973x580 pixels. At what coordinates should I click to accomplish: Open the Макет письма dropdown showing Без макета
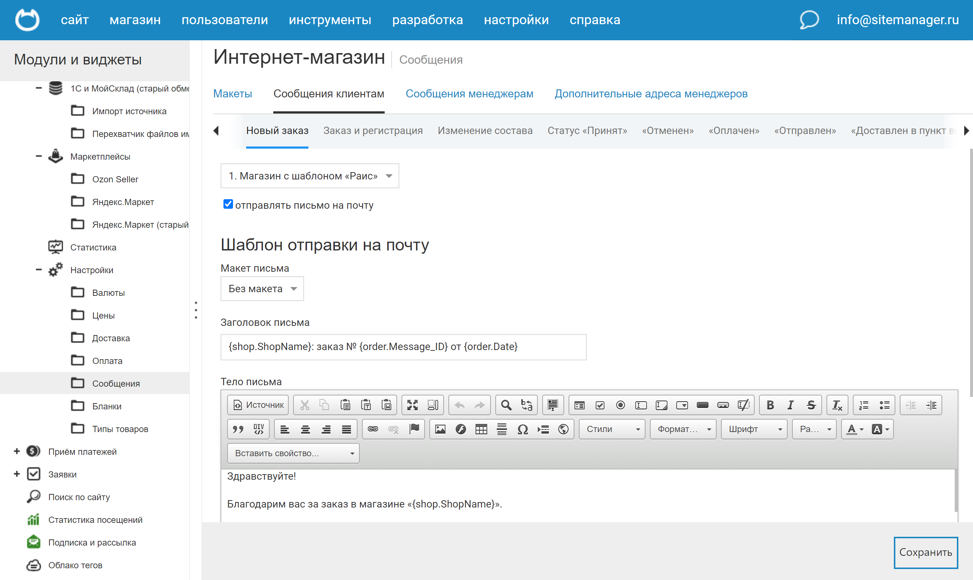point(262,289)
